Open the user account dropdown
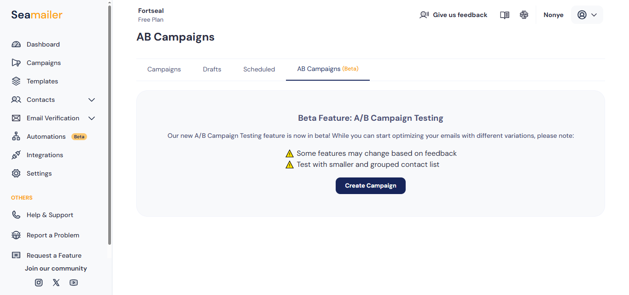The image size is (629, 295). [587, 15]
